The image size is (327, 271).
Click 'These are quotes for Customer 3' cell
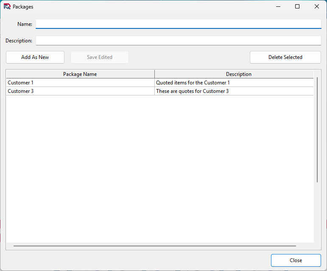pyautogui.click(x=192, y=91)
